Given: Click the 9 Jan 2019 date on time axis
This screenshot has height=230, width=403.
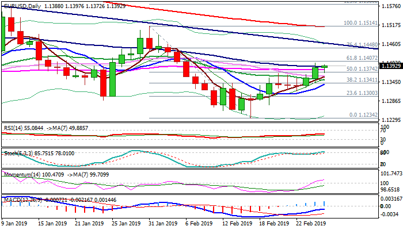Looking at the screenshot, I should tap(16, 224).
